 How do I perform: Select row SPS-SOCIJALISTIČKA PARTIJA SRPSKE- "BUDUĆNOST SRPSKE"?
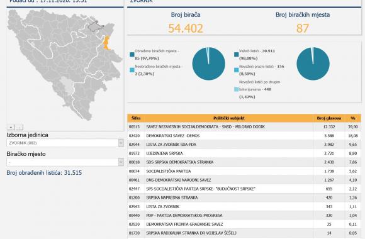[x=244, y=189]
